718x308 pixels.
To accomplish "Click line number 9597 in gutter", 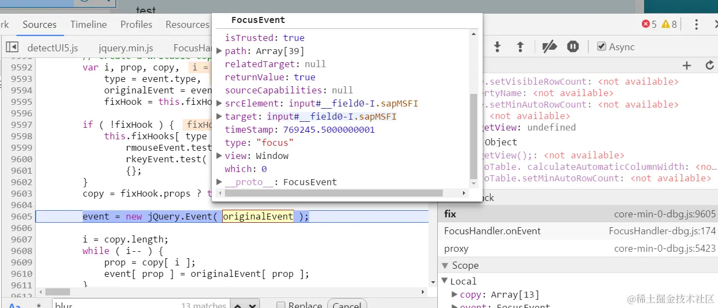I will click(22, 125).
